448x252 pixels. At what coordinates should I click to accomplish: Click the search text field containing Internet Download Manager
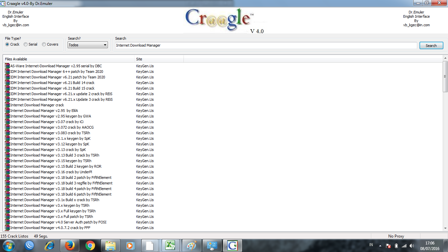tap(266, 45)
